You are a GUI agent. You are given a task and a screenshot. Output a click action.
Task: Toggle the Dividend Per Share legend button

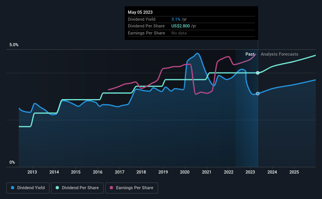click(x=77, y=188)
